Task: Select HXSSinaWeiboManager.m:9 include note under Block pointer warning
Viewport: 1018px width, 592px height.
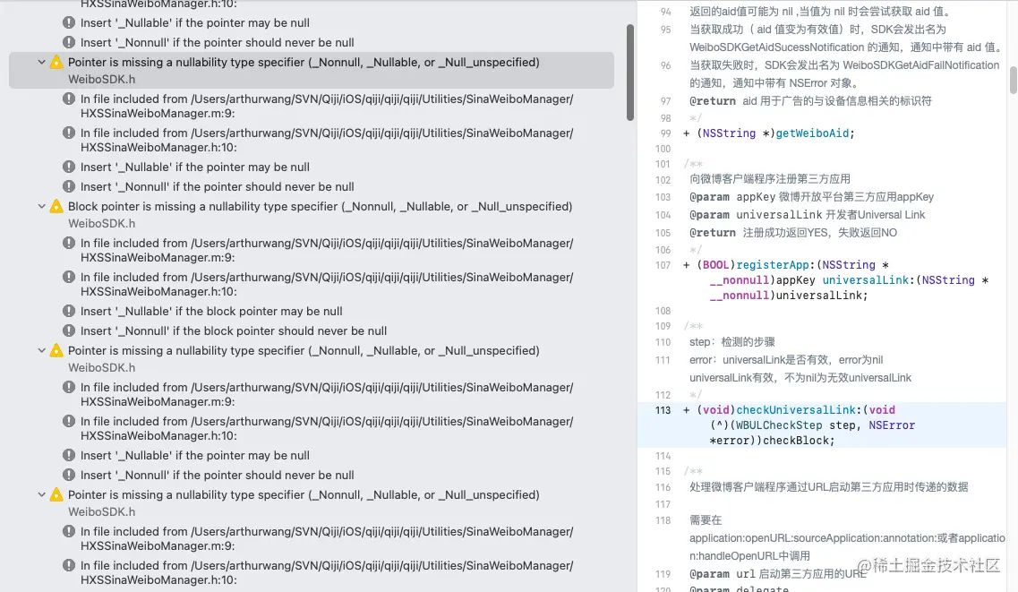Action: 327,250
